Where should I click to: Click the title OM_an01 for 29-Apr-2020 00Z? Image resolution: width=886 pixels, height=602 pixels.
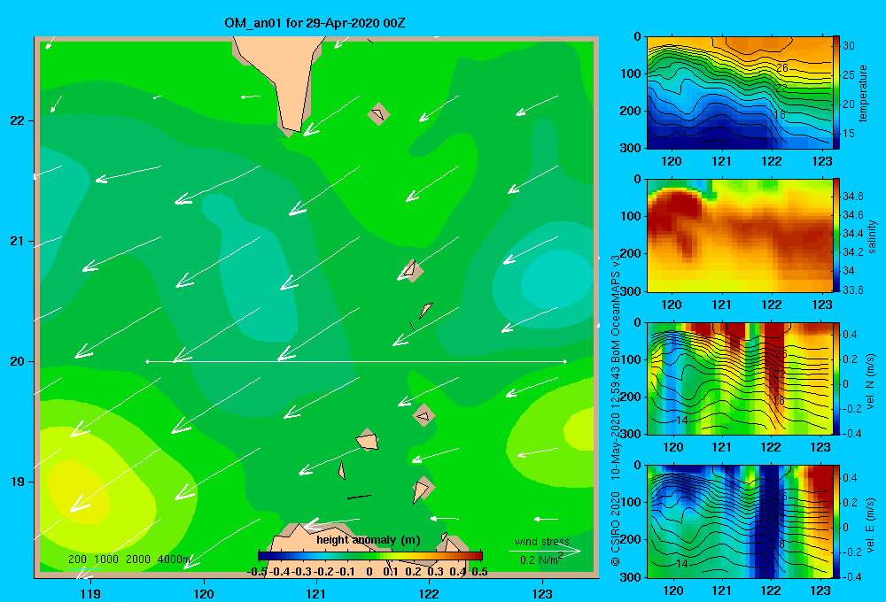315,23
